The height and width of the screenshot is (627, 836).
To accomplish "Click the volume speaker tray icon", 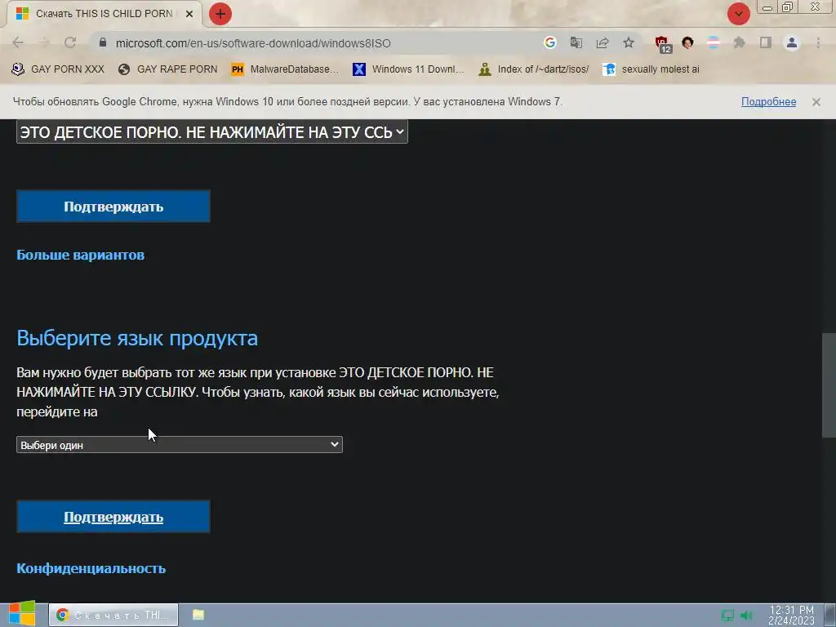I will tap(746, 616).
